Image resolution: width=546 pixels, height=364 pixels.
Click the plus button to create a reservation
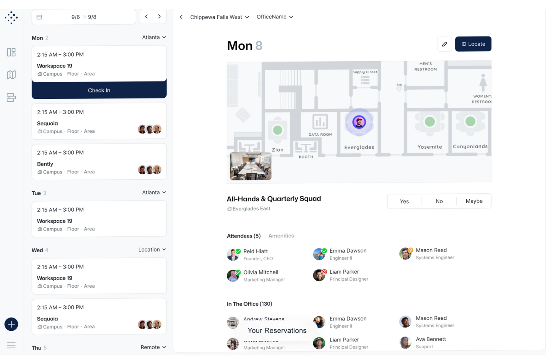coord(11,324)
